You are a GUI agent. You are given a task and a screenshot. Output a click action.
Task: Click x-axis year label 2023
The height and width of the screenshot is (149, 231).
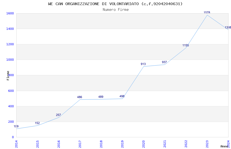point(207,144)
